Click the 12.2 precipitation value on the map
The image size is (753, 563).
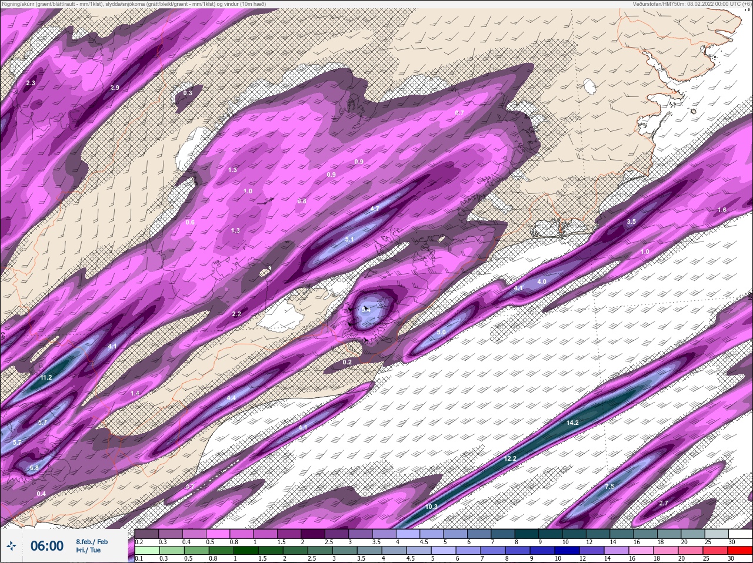point(510,458)
